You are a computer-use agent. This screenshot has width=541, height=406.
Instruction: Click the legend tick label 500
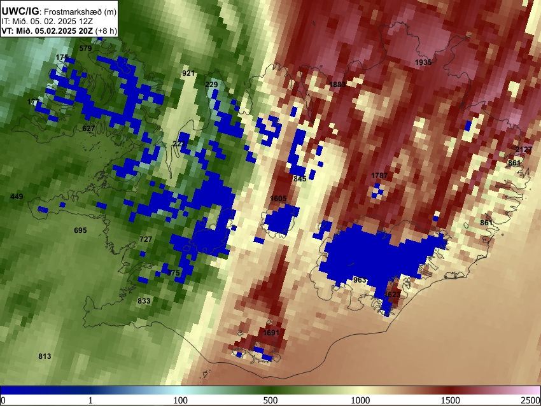click(270, 400)
